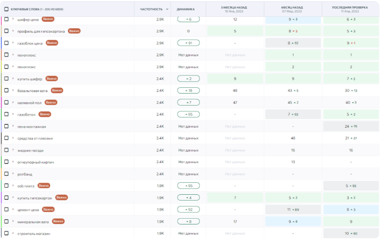Click the 'Динамика' column header
This screenshot has height=244, width=382.
click(x=186, y=9)
